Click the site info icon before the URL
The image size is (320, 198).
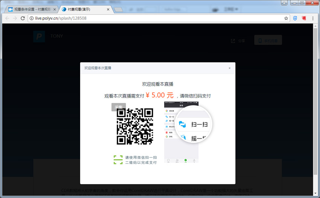point(31,18)
